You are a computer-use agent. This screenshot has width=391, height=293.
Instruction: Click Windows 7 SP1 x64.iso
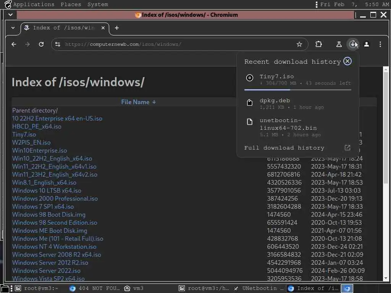coord(43,206)
